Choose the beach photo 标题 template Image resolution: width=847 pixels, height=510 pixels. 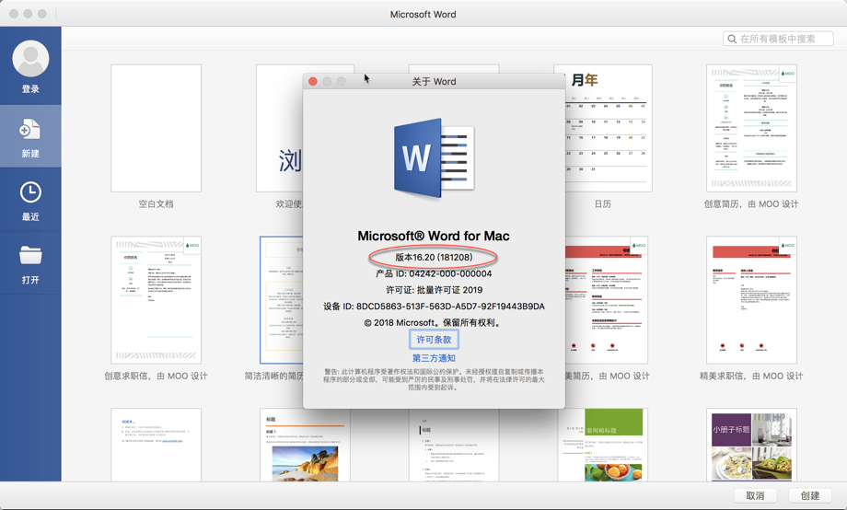[x=305, y=445]
